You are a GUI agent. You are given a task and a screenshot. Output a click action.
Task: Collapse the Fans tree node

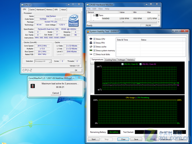tap(94, 15)
